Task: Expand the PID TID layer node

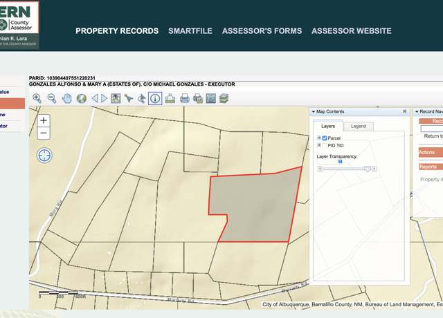Action: click(319, 145)
